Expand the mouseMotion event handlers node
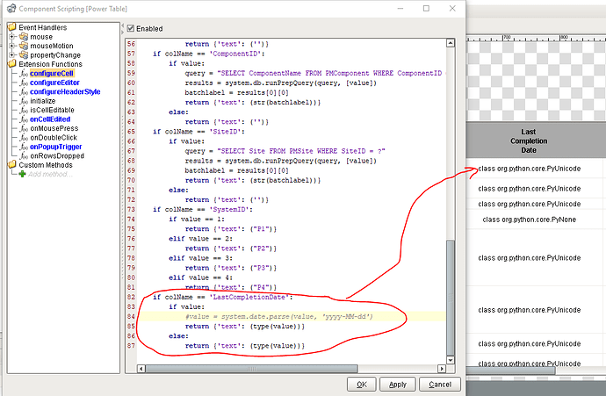 pos(12,46)
